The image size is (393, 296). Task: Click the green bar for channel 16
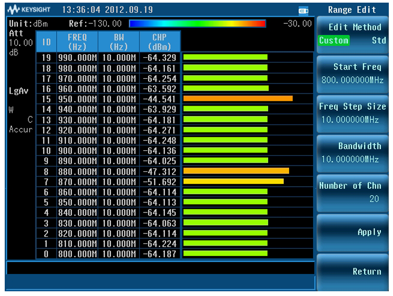[x=226, y=88]
